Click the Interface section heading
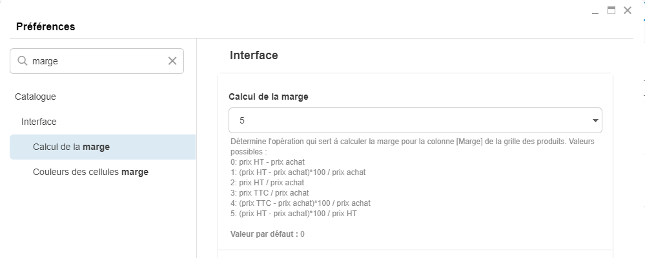Screen dimensions: 645x258 click(x=254, y=55)
